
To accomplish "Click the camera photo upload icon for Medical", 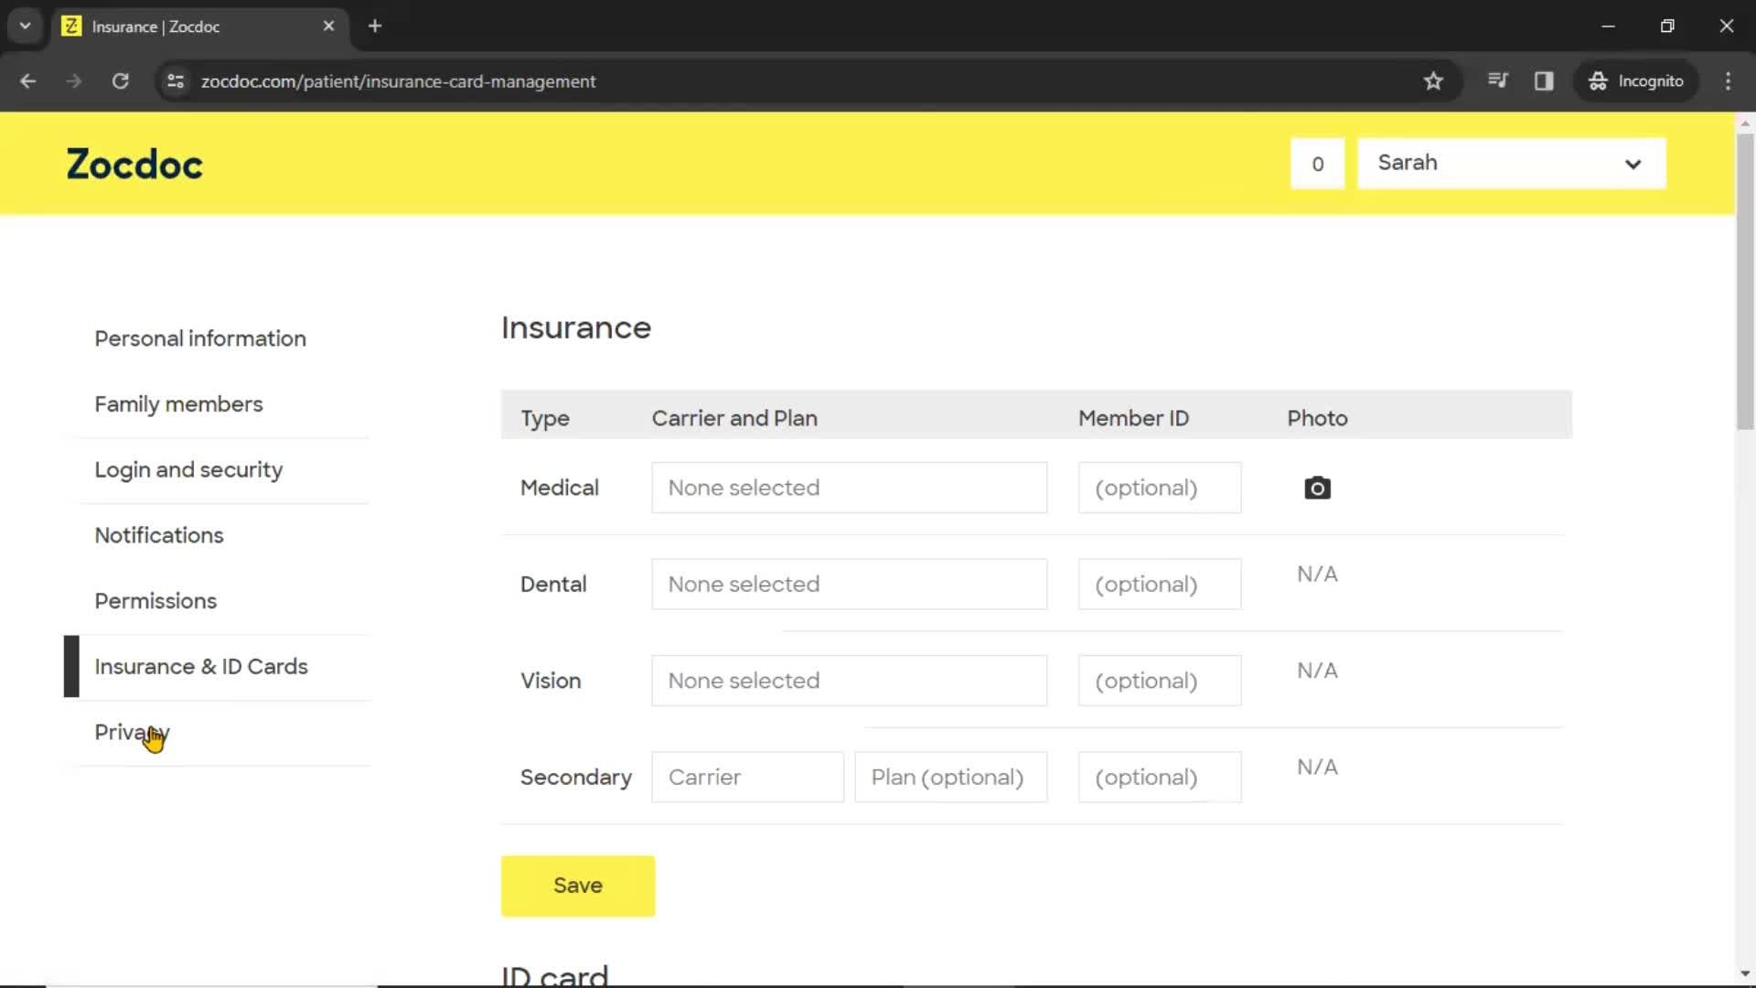I will 1317,488.
